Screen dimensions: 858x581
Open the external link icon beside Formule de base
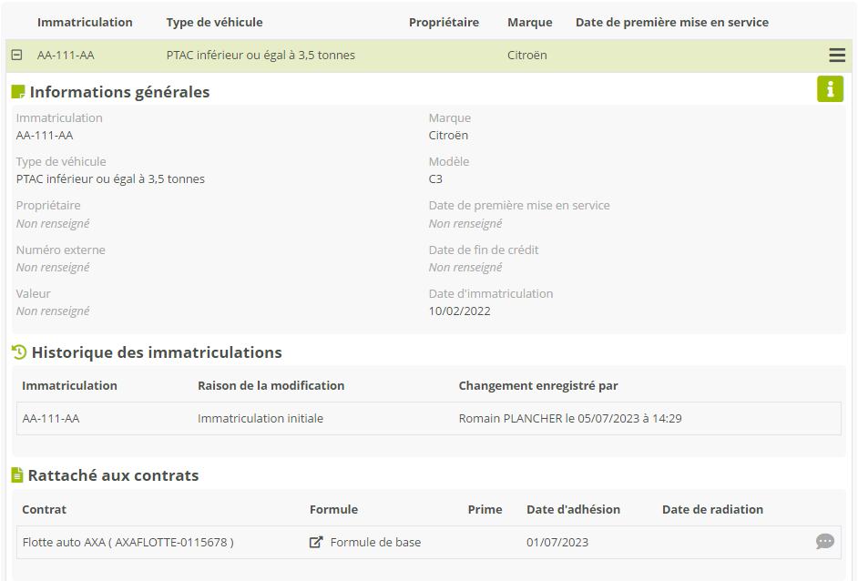pos(316,542)
